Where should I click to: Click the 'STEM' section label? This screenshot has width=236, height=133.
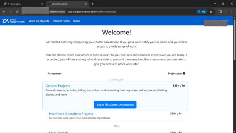point(117,126)
